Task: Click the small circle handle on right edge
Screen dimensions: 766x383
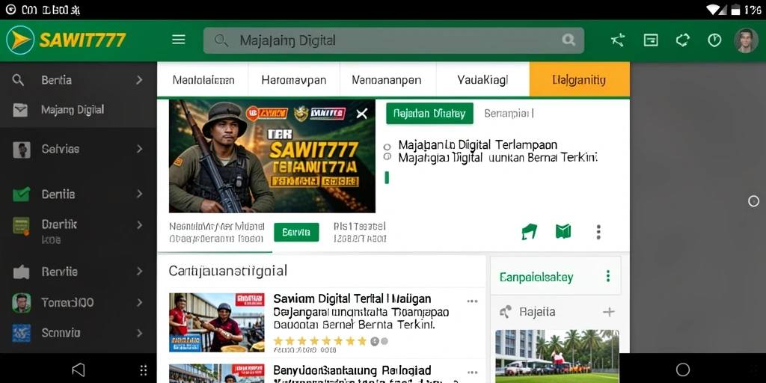Action: point(754,200)
